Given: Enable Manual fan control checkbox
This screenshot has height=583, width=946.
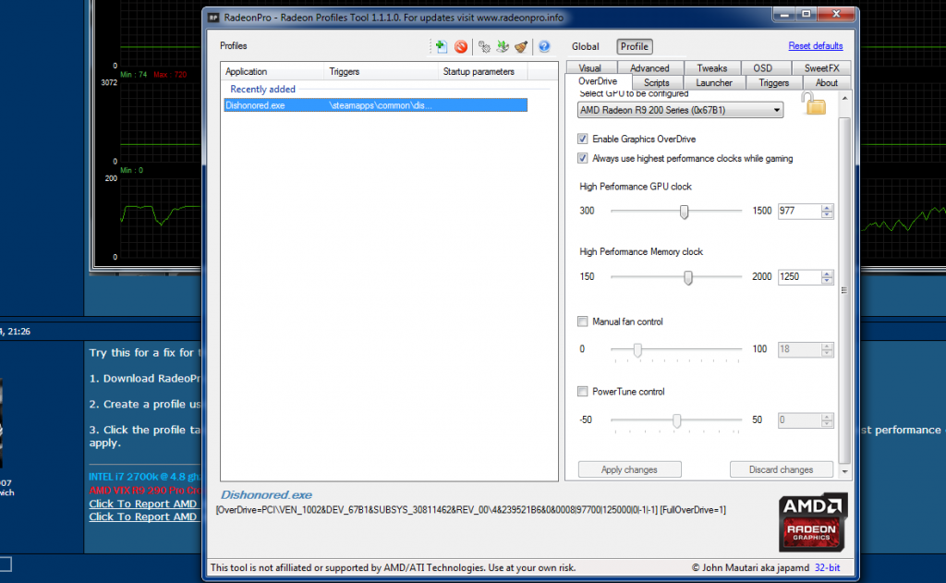Looking at the screenshot, I should tap(582, 322).
